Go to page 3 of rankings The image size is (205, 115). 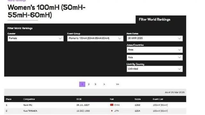pyautogui.click(x=95, y=84)
